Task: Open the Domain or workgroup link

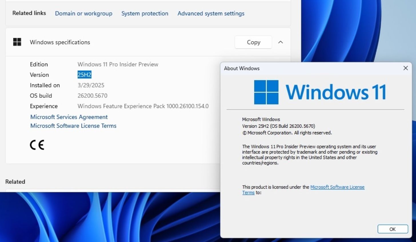Action: pos(83,13)
